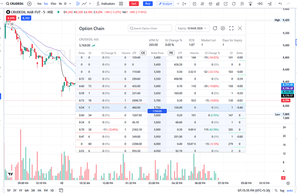
Task: Expand Option Chain to fullscreen
Action: coord(231,28)
